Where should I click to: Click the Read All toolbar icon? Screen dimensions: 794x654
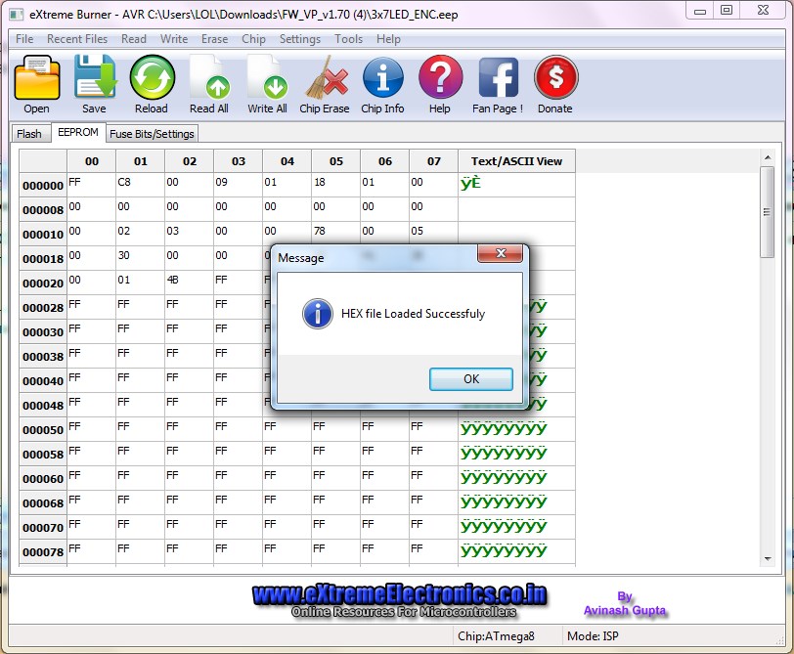point(208,78)
